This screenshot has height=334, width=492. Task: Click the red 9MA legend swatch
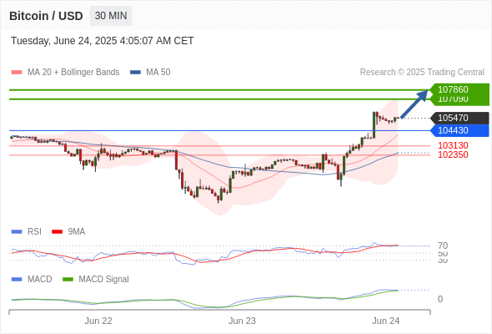click(57, 232)
